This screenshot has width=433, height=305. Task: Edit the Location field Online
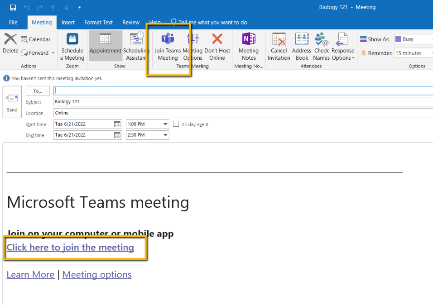point(243,113)
